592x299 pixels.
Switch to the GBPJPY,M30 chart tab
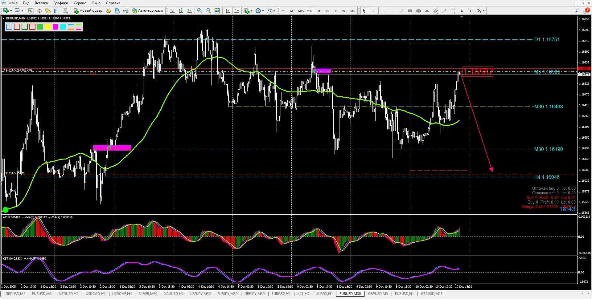click(254, 294)
